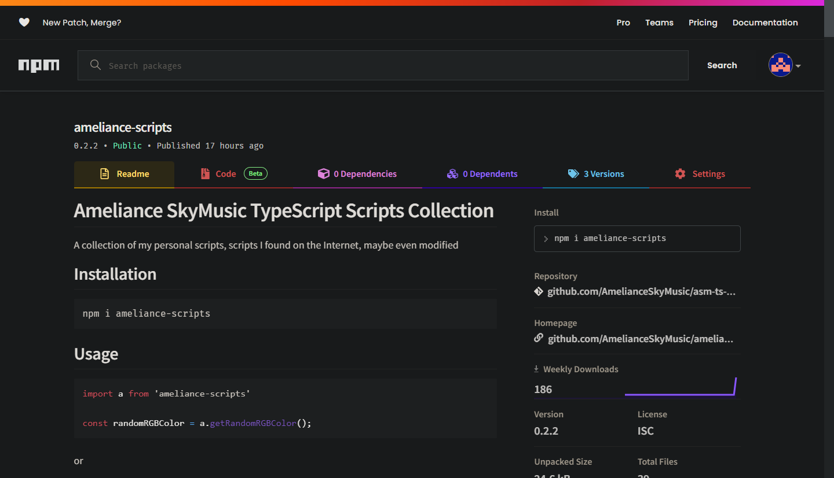Click the white heart icon in top bar
Image resolution: width=834 pixels, height=478 pixels.
(24, 23)
